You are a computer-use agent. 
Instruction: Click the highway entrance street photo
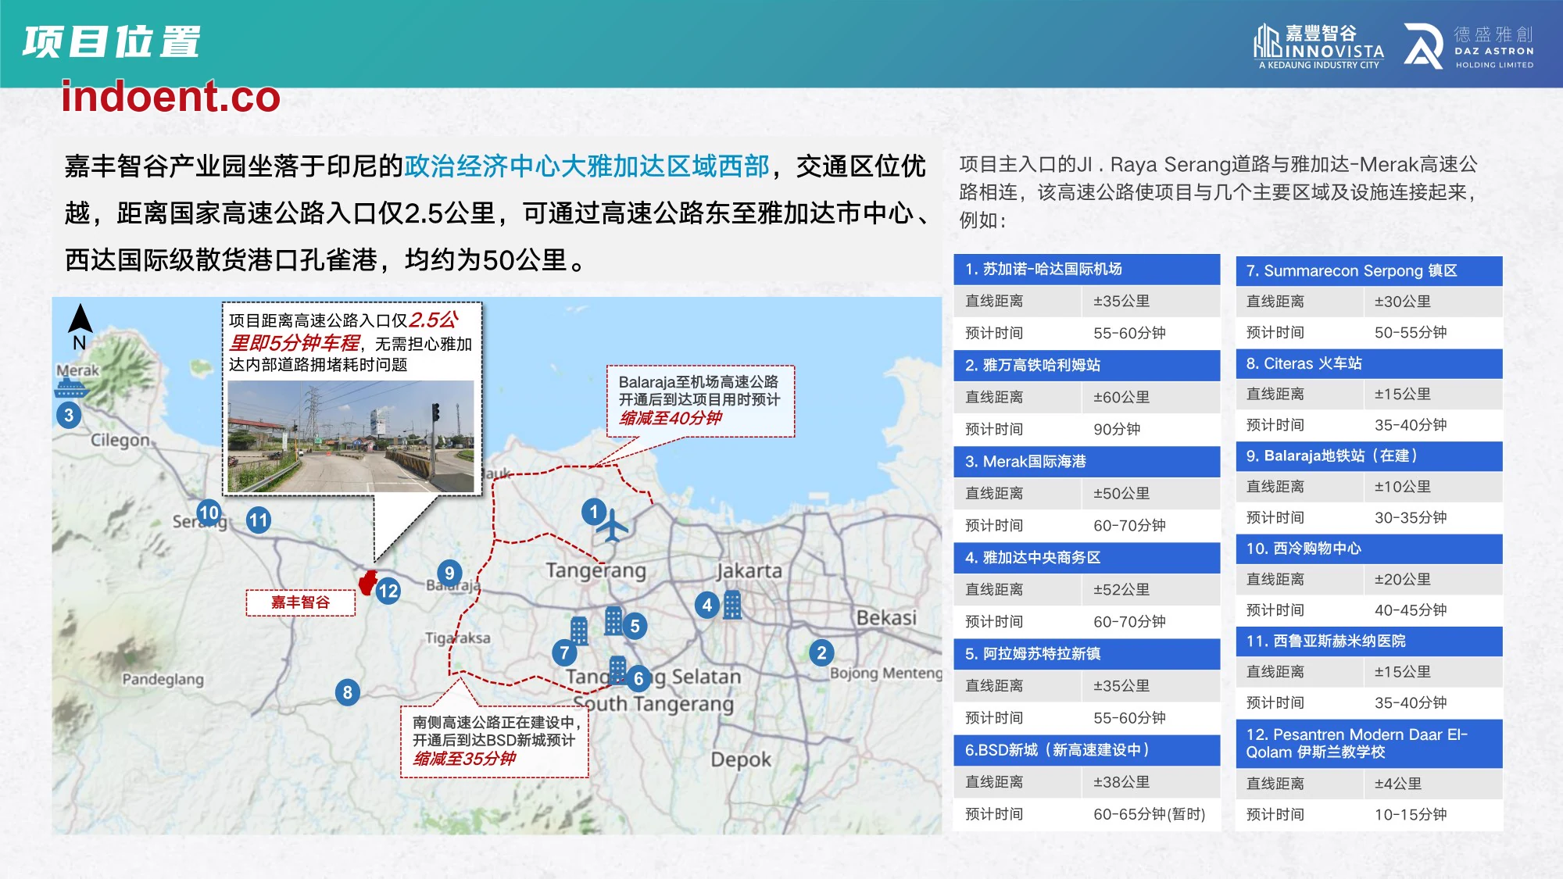click(351, 436)
